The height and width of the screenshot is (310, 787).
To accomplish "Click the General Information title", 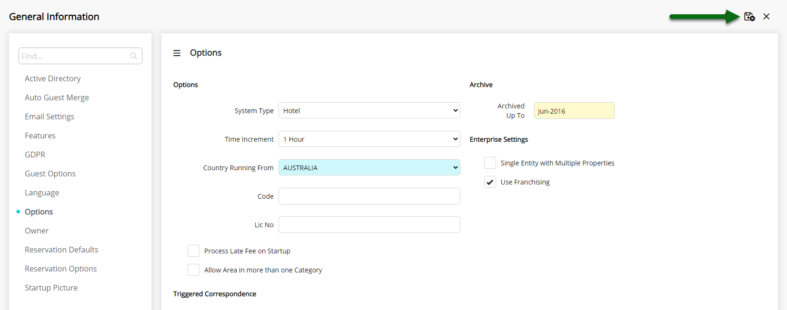I will (x=54, y=17).
